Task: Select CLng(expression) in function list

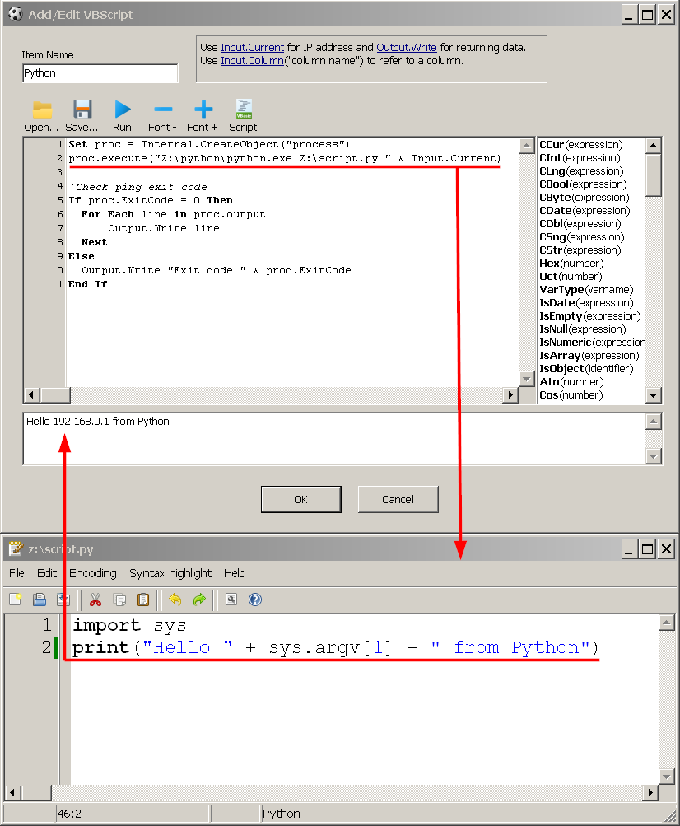Action: (x=581, y=170)
